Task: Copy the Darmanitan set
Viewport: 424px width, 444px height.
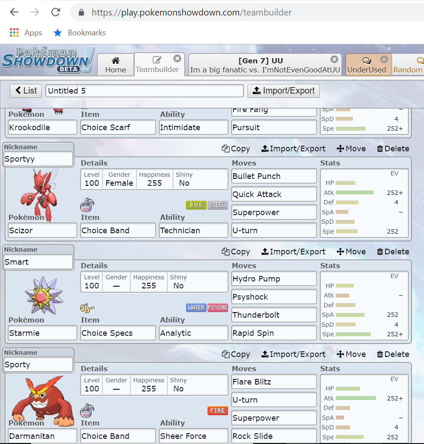Action: pyautogui.click(x=236, y=354)
